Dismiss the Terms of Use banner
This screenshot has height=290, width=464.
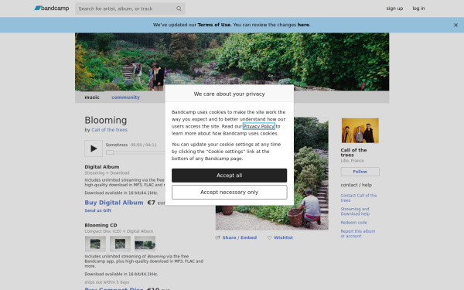(455, 26)
